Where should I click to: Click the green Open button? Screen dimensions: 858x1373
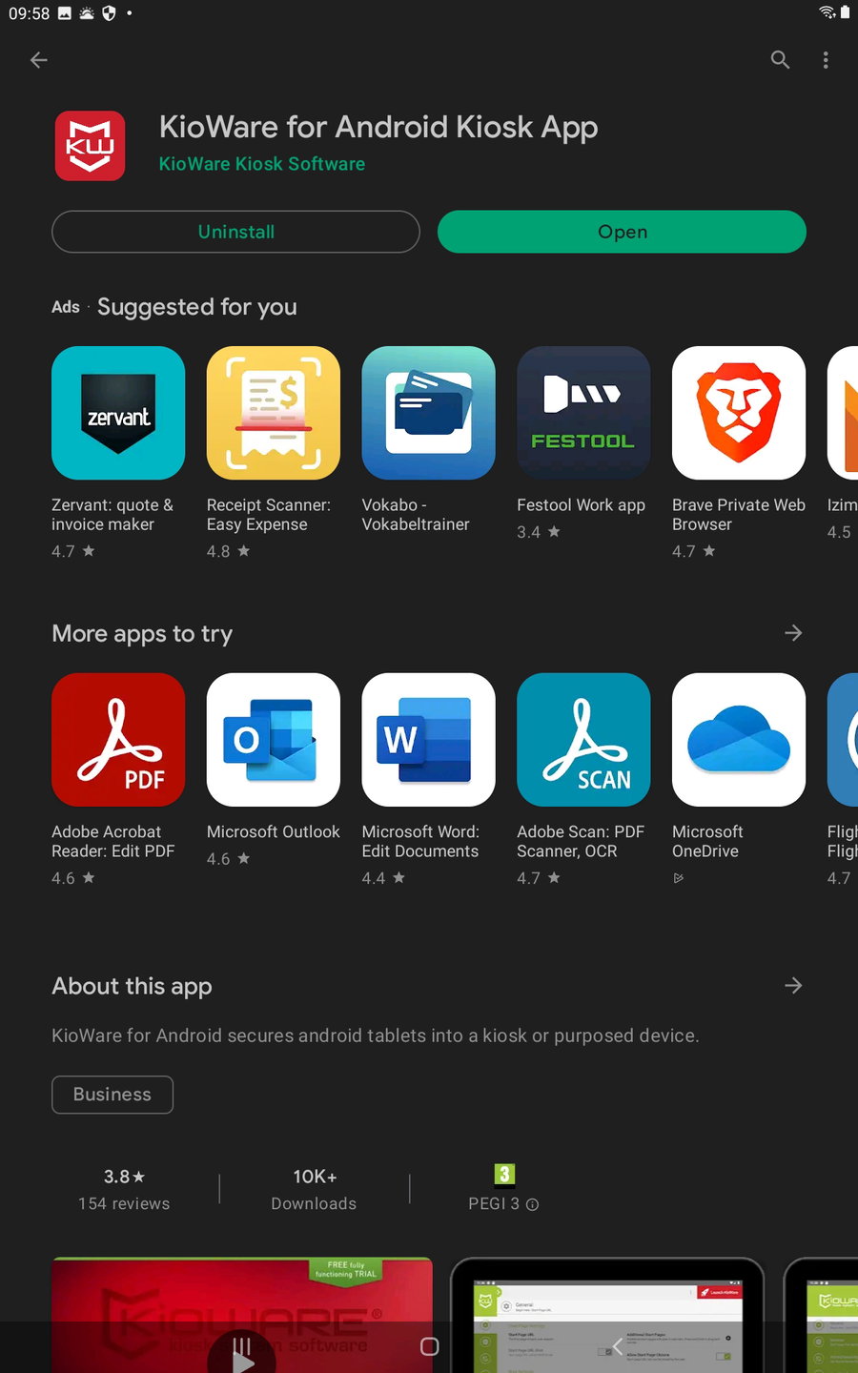[x=622, y=232]
